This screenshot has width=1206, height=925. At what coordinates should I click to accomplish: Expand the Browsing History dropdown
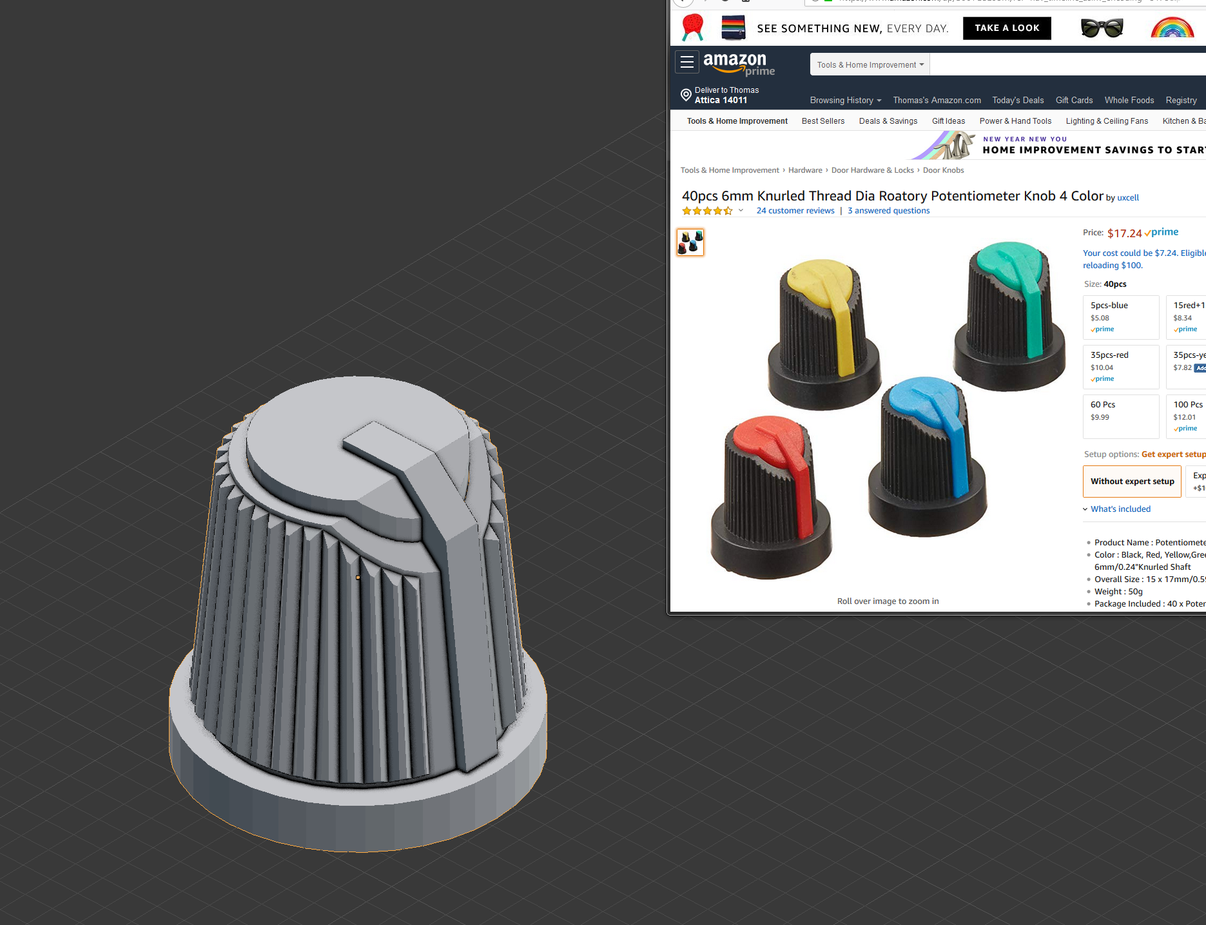tap(845, 100)
